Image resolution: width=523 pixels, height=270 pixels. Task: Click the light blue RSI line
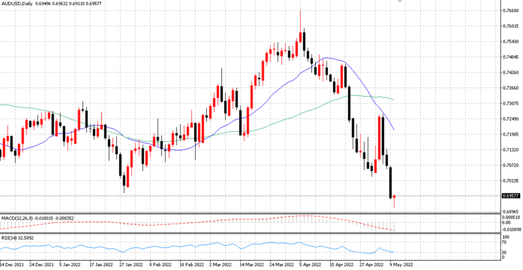pos(200,247)
